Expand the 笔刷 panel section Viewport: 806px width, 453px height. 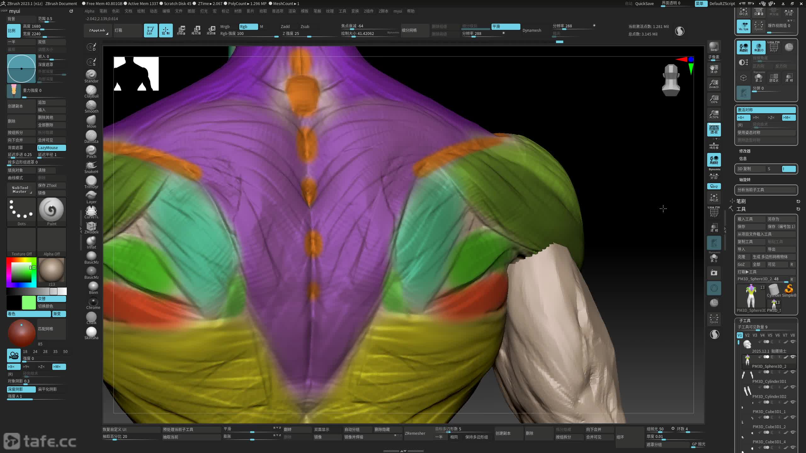[741, 201]
